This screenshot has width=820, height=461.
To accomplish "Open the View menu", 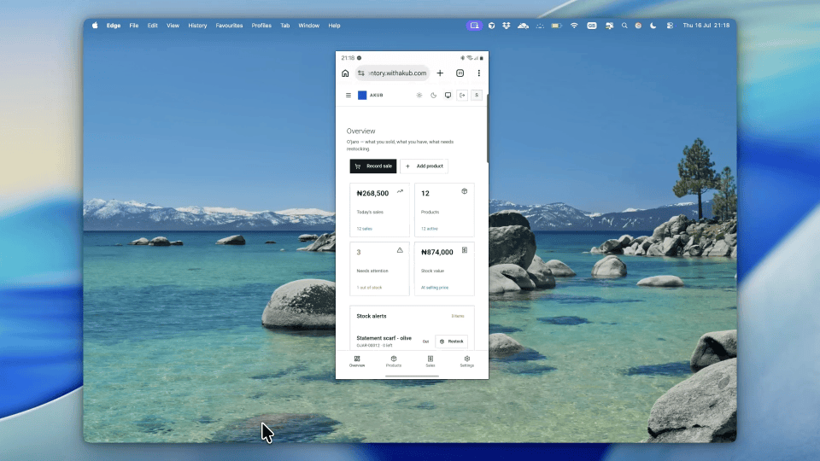I will coord(173,25).
